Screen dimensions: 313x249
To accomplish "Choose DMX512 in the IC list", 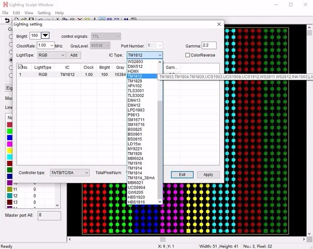I will pos(142,66).
